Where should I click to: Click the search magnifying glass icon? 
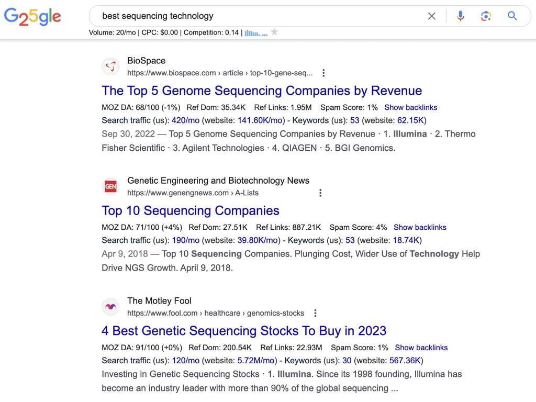512,16
